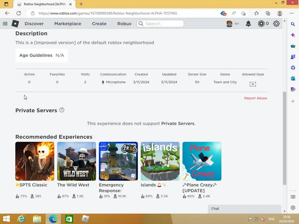The width and height of the screenshot is (299, 224).
Task: Open browser Collections
Action: [268, 13]
